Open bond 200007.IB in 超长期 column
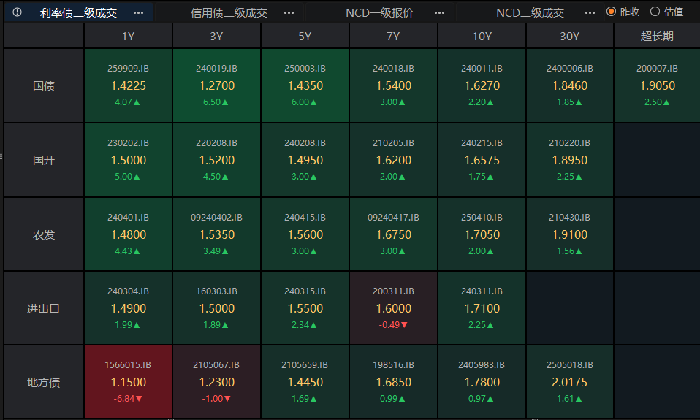This screenshot has width=700, height=420. [x=657, y=85]
